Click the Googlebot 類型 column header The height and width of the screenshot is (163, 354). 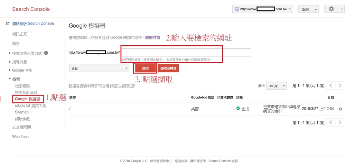pyautogui.click(x=203, y=98)
